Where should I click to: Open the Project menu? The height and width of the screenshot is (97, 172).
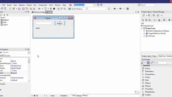point(29,5)
